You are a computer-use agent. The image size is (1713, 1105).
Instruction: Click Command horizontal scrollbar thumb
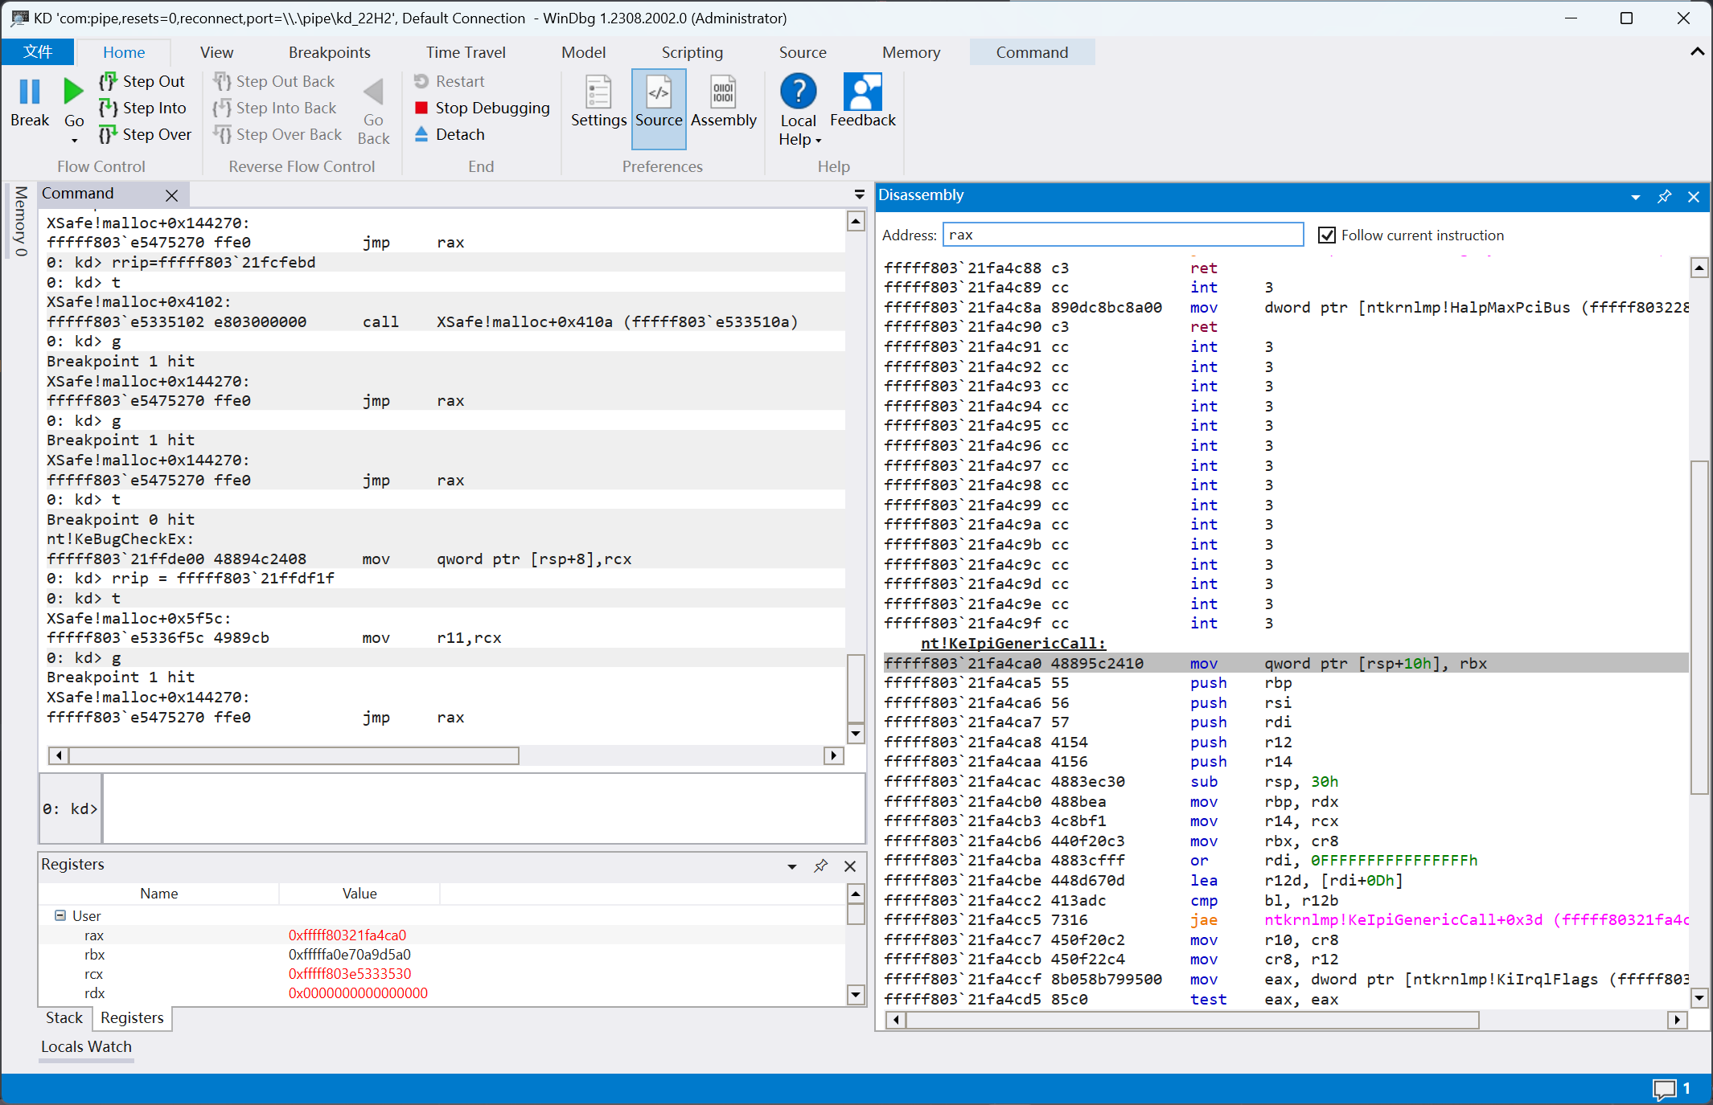coord(294,755)
